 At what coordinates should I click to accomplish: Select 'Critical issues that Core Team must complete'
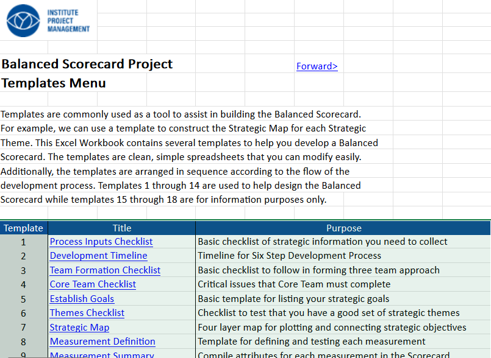[x=343, y=284]
